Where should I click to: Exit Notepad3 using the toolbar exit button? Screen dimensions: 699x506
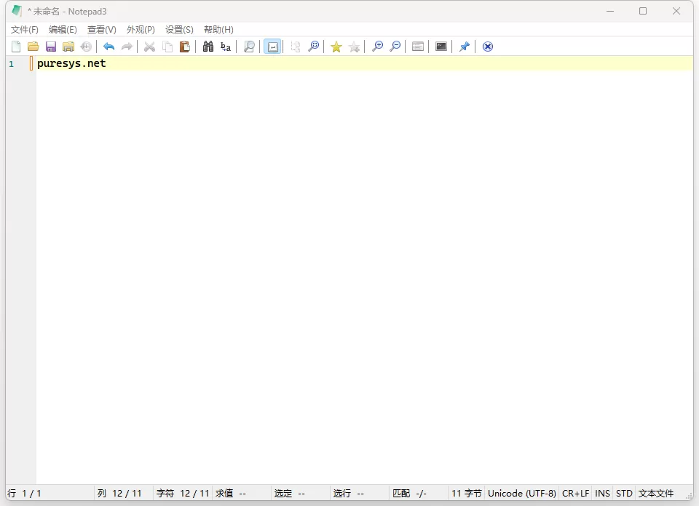pyautogui.click(x=486, y=46)
